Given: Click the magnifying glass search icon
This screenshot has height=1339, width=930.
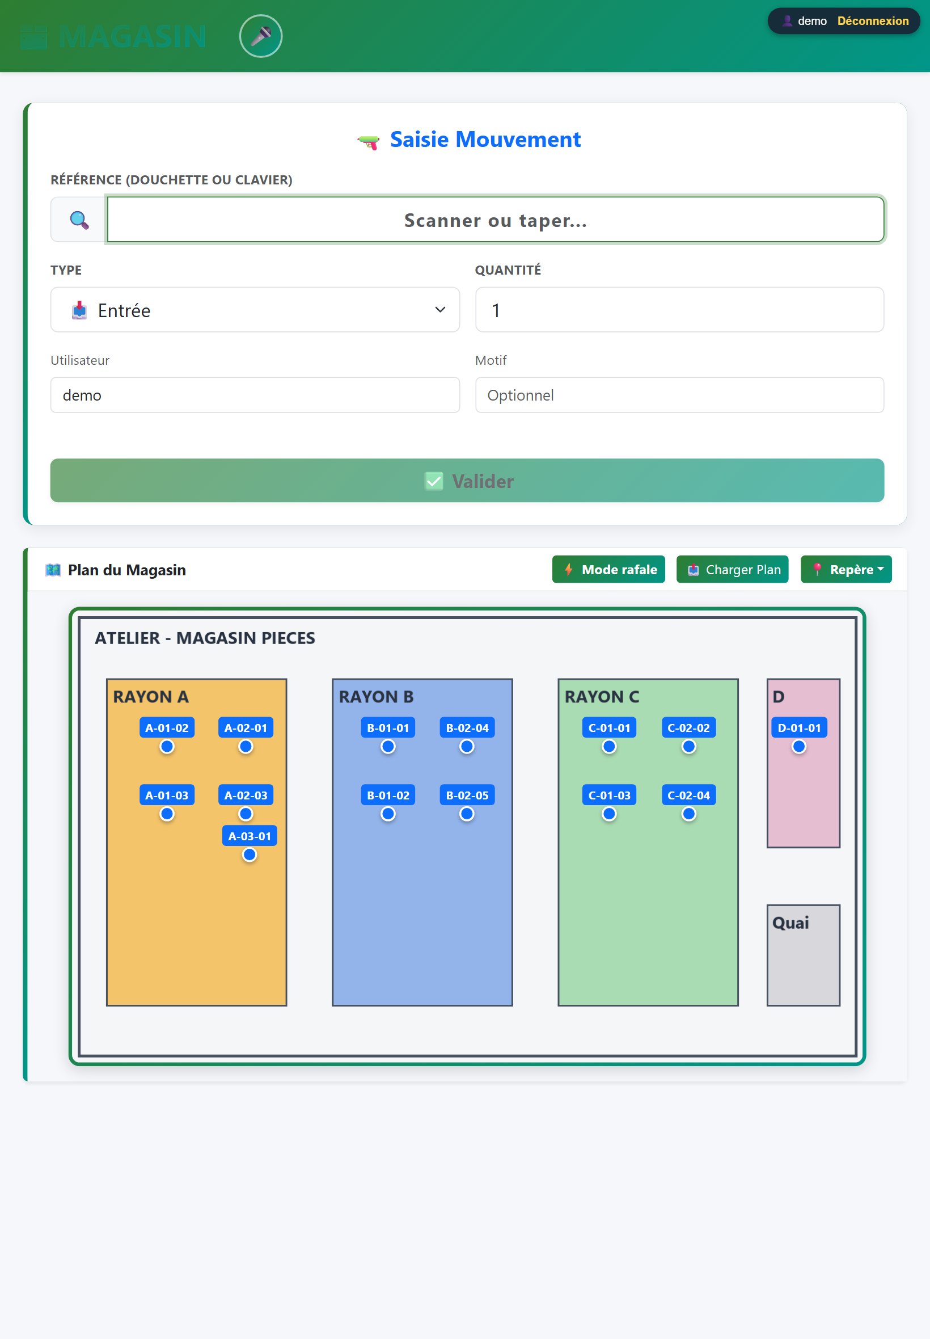Looking at the screenshot, I should (x=79, y=220).
